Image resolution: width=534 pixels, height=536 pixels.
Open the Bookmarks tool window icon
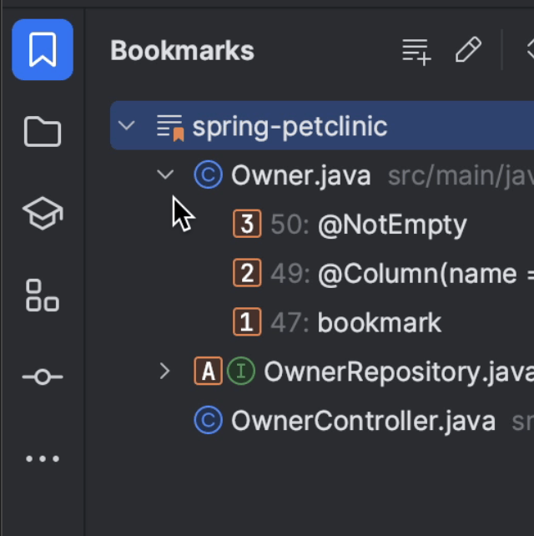pyautogui.click(x=43, y=50)
